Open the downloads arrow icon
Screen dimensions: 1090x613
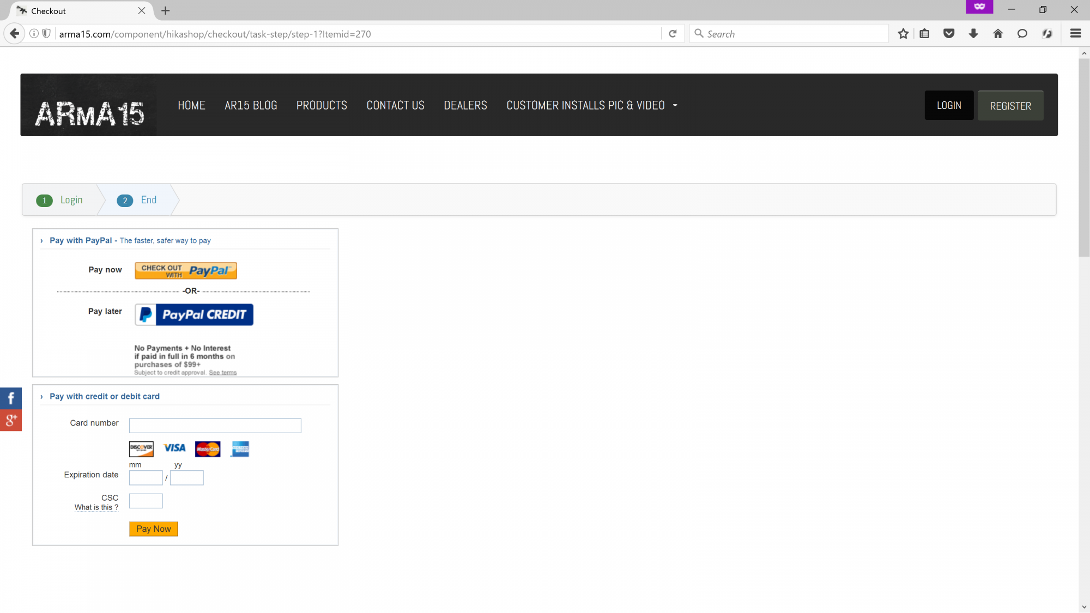tap(973, 34)
